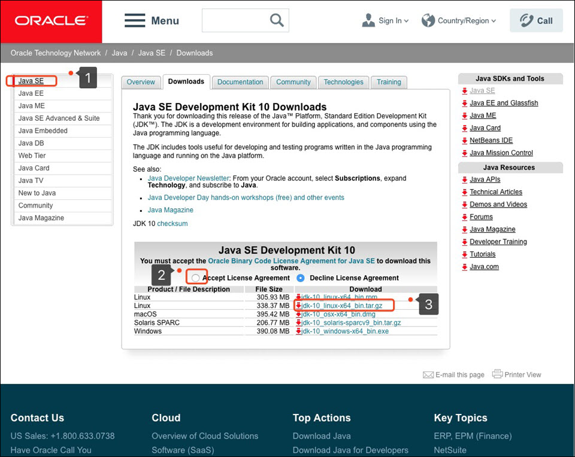This screenshot has width=575, height=457.
Task: Click the Oracle logo
Action: (x=51, y=21)
